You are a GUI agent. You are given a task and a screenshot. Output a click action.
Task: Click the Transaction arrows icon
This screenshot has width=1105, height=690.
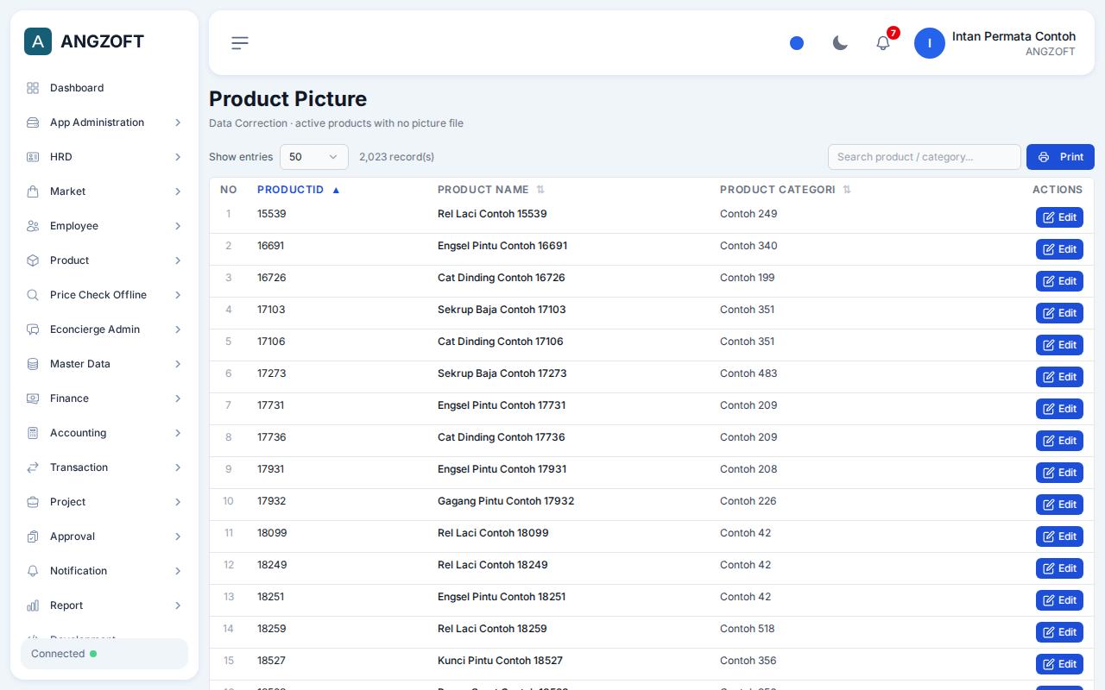coord(33,467)
